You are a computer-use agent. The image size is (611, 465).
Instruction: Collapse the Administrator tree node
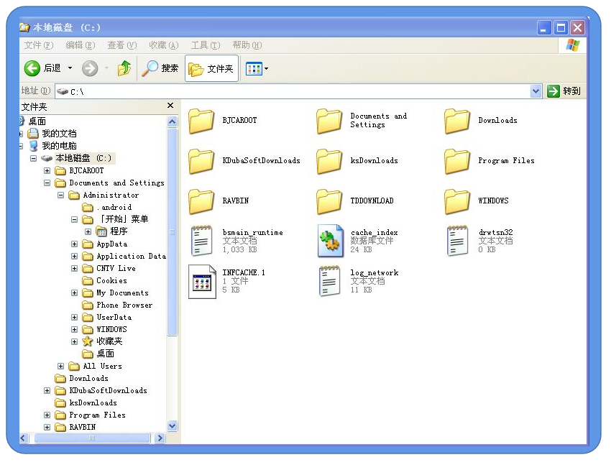click(61, 195)
